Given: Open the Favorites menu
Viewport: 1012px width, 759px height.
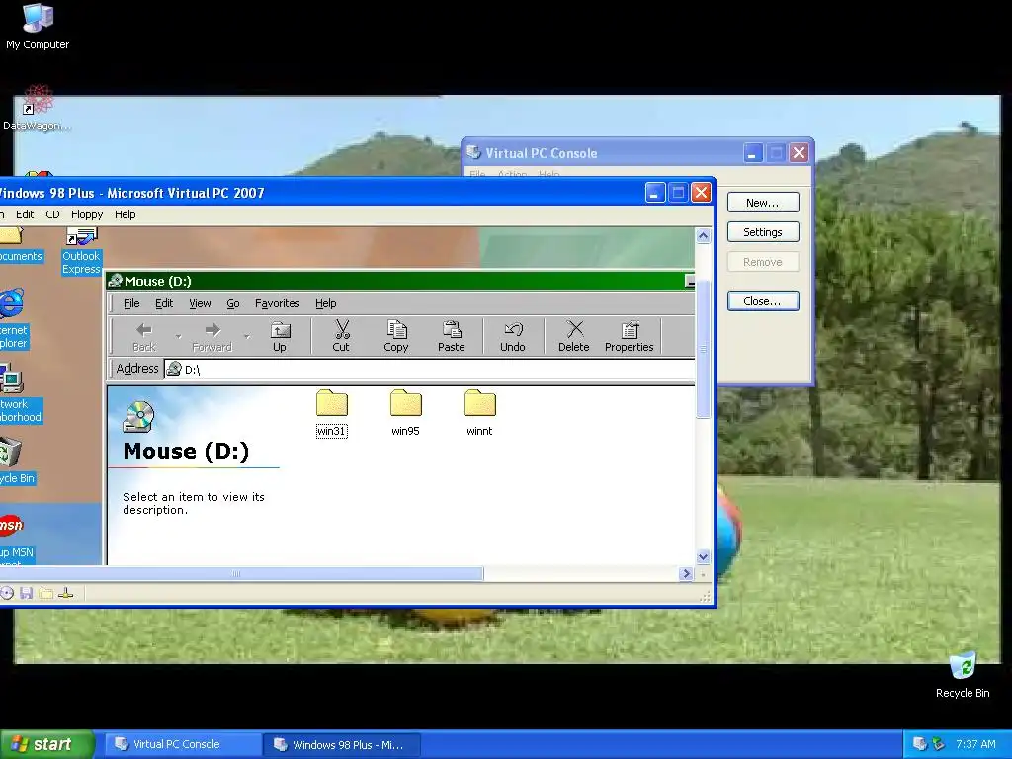Looking at the screenshot, I should click(277, 303).
